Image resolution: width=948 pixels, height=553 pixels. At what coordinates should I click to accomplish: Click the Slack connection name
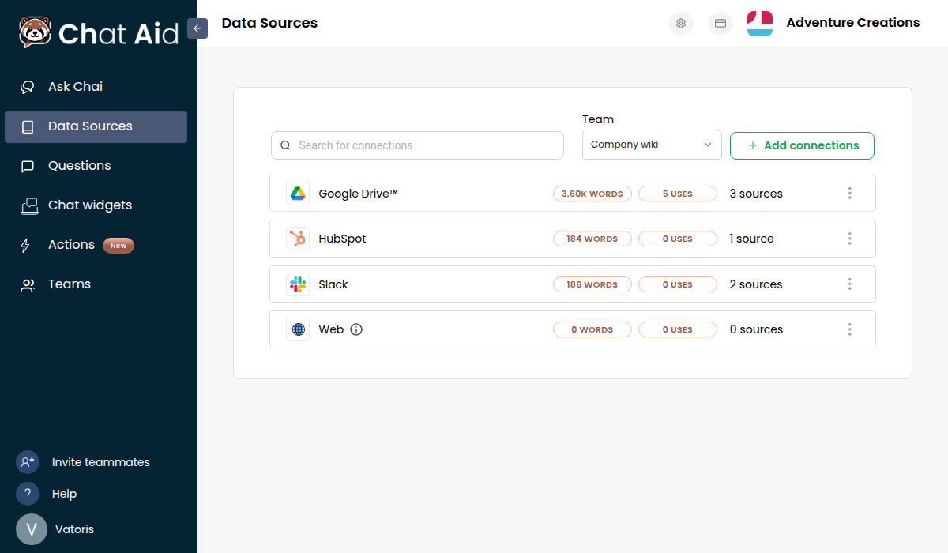click(333, 284)
